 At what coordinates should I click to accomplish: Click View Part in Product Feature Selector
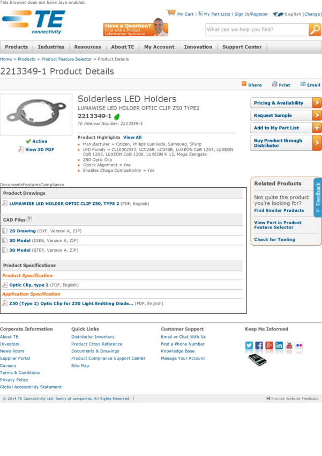(x=278, y=225)
